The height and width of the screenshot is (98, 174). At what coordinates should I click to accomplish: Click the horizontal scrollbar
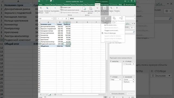[80, 94]
